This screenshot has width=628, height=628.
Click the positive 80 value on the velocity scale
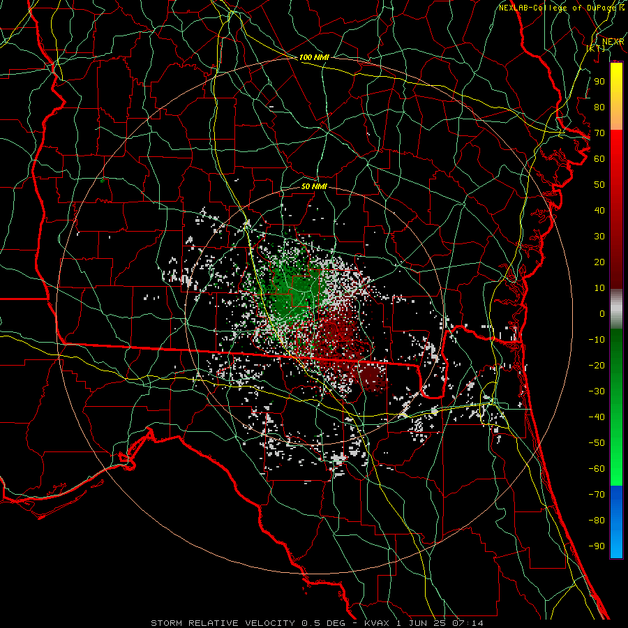pyautogui.click(x=599, y=107)
